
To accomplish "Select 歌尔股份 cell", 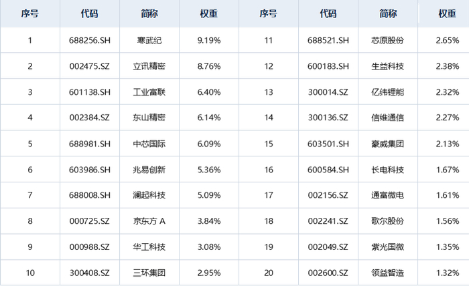I will point(388,221).
